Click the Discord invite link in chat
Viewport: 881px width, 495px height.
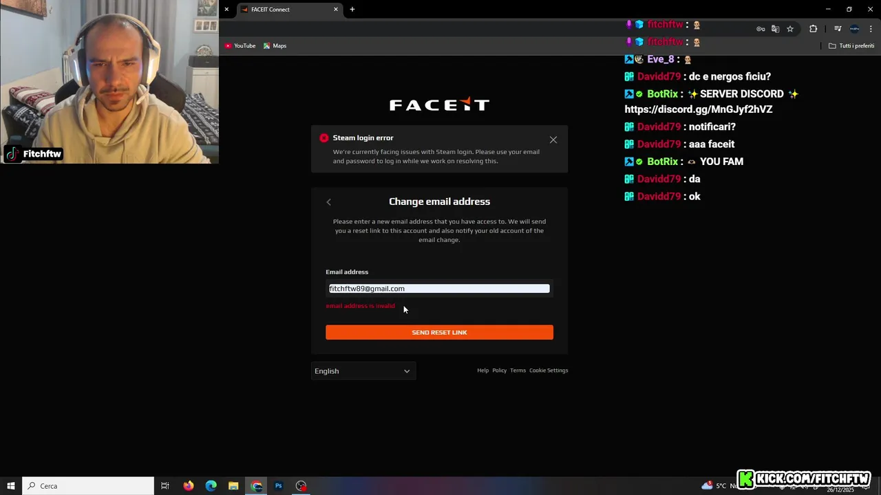(x=699, y=109)
